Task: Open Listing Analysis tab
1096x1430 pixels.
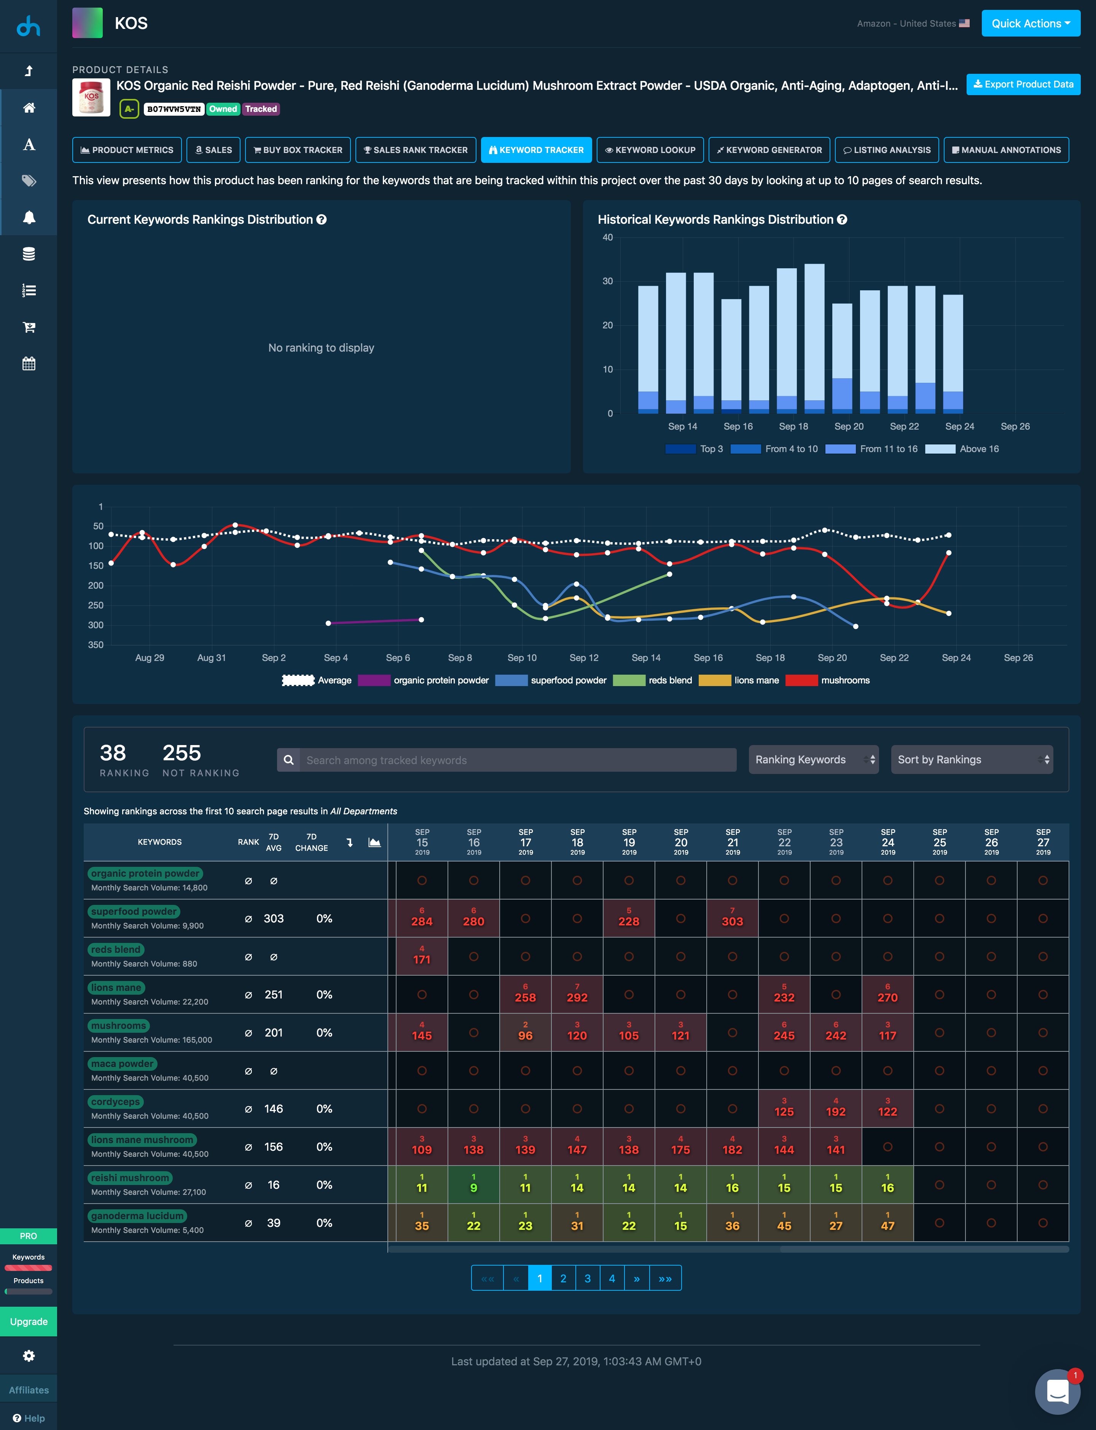Action: [887, 150]
